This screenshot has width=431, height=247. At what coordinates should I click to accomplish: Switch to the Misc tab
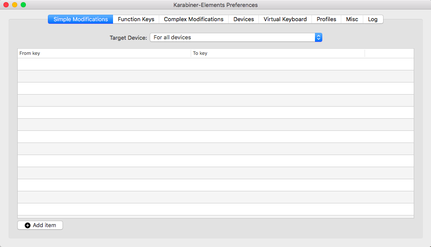click(x=352, y=19)
